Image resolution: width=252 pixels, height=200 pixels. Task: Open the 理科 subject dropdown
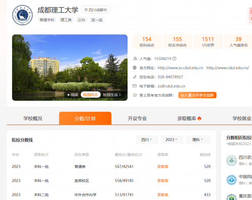click(198, 140)
